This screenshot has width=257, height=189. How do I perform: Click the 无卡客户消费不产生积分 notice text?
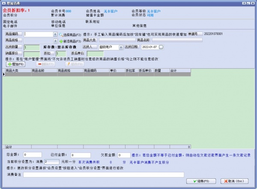149,162
